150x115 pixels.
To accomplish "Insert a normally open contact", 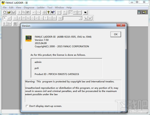I will [x=15, y=18].
